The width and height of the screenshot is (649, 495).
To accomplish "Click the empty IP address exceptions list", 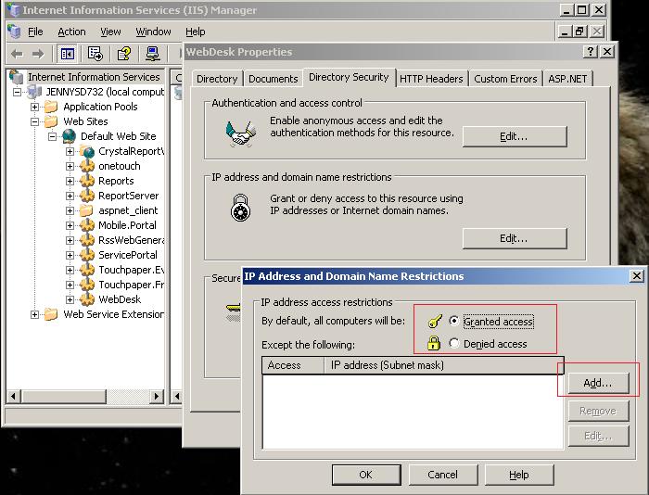I will tap(413, 412).
